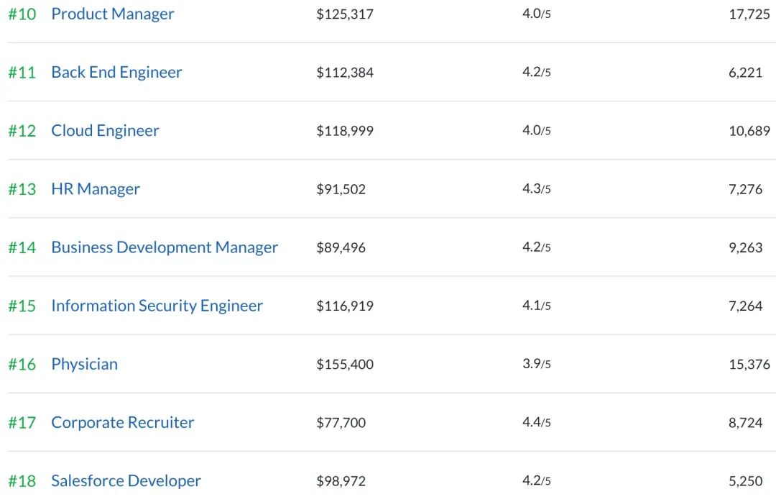The width and height of the screenshot is (776, 502).
Task: Open the Salesforce Developer link
Action: coord(126,480)
